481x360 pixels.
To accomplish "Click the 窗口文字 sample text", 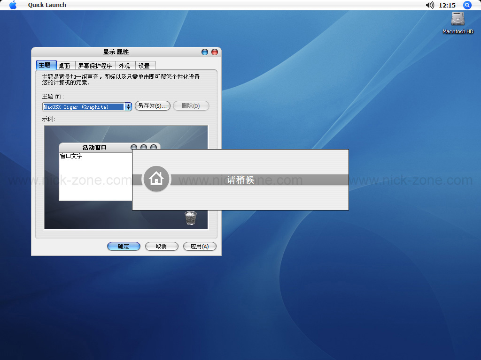I will click(x=71, y=156).
